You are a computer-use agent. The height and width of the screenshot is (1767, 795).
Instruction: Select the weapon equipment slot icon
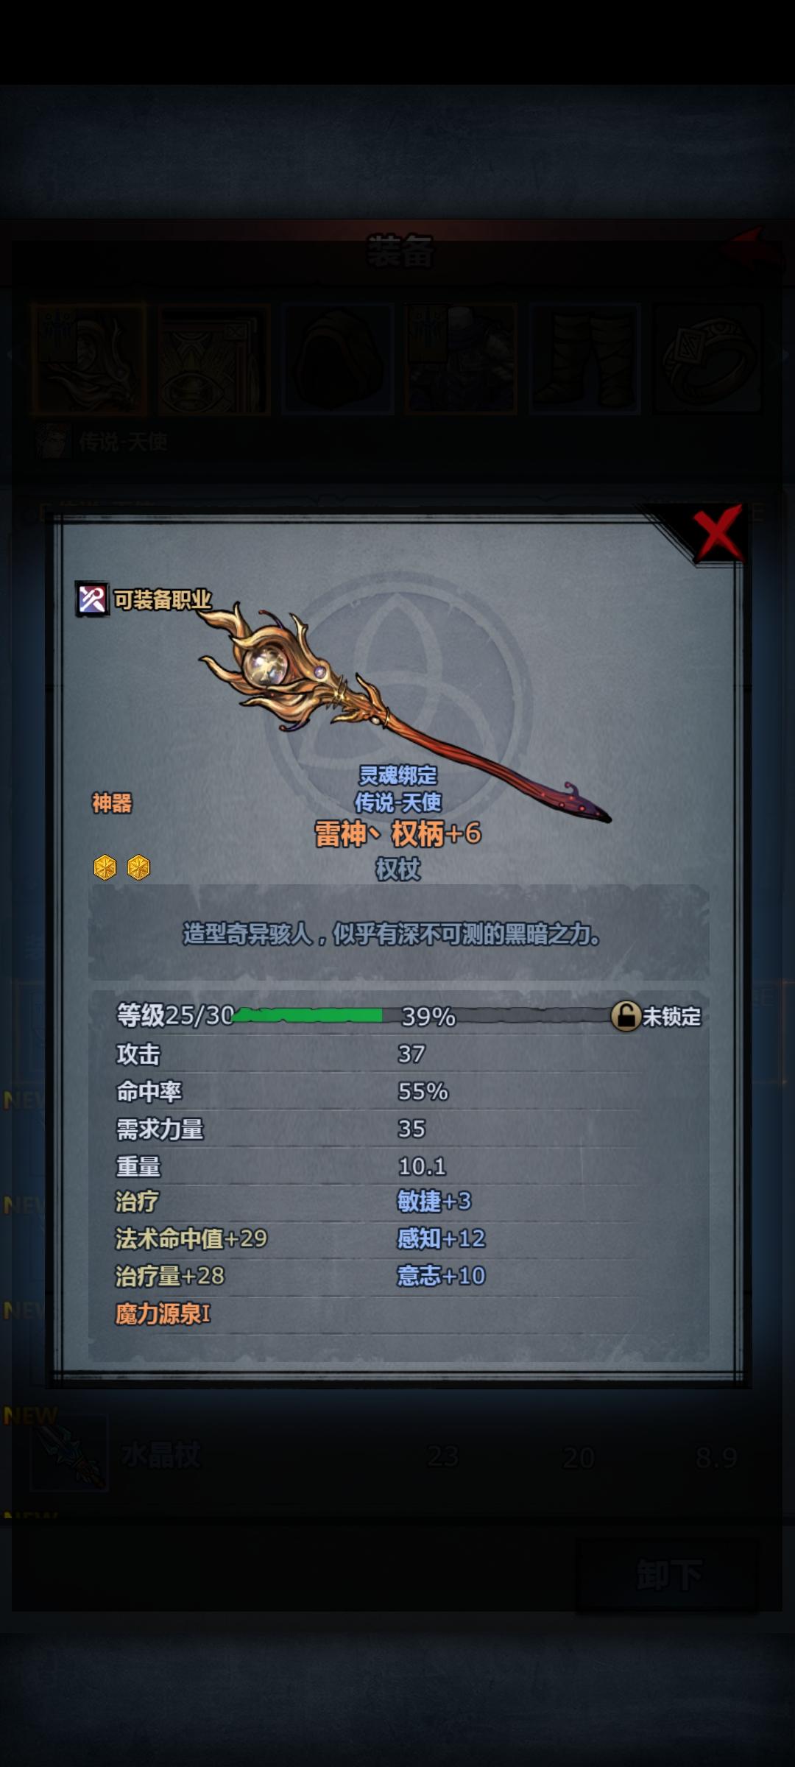89,359
